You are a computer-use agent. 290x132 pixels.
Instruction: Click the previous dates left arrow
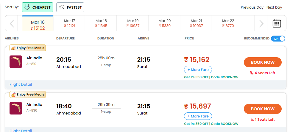(x=12, y=23)
